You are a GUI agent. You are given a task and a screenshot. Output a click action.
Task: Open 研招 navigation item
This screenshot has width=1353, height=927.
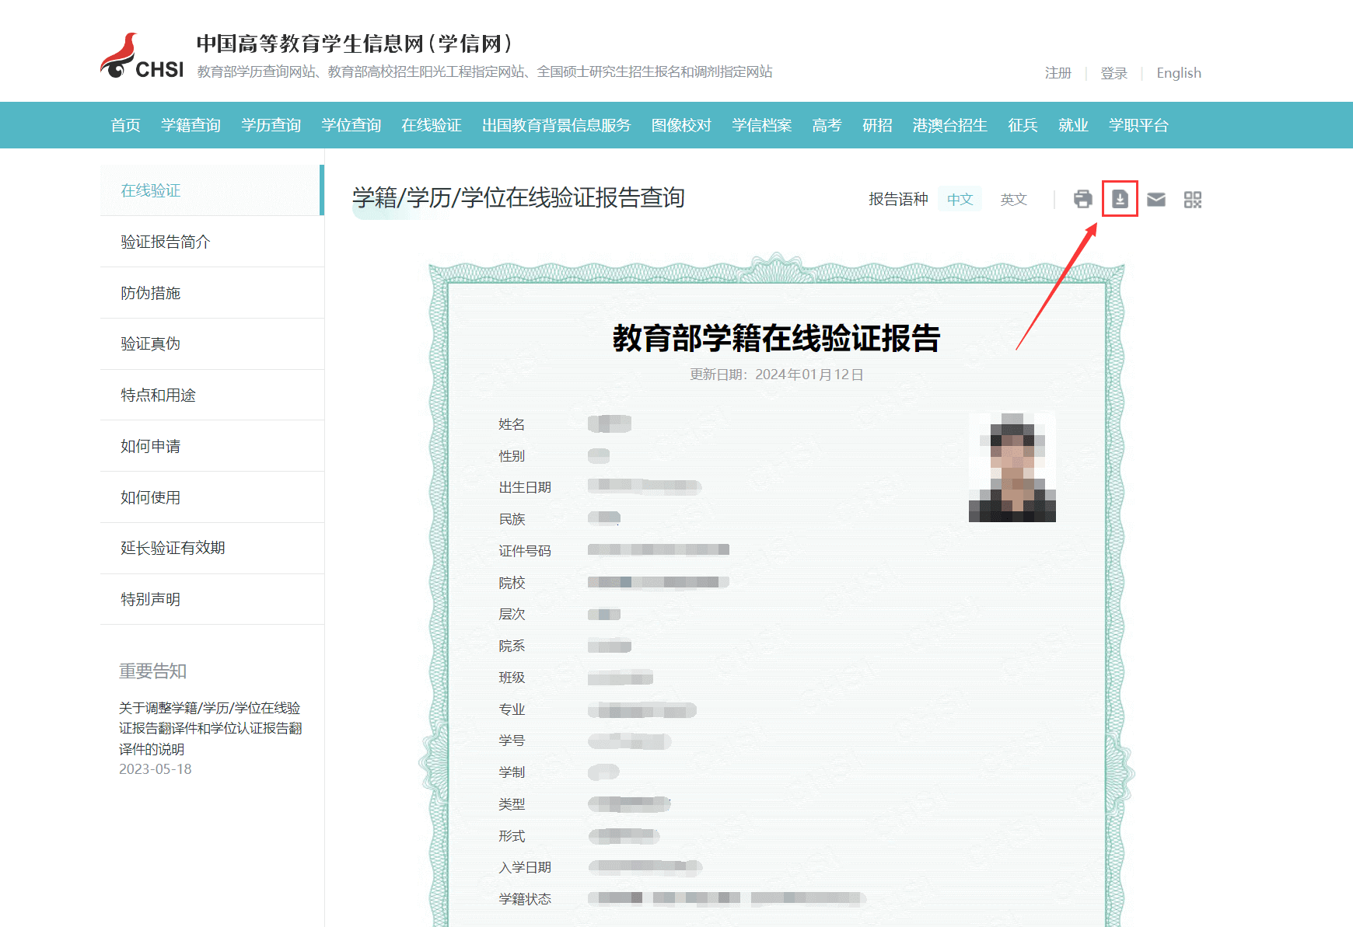click(877, 125)
